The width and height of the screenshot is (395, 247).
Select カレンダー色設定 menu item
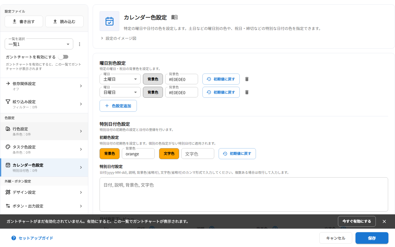(44, 167)
